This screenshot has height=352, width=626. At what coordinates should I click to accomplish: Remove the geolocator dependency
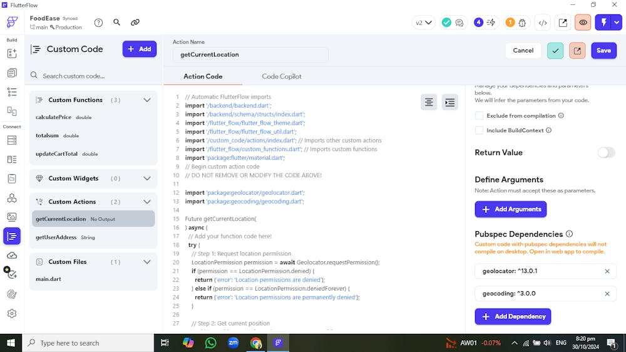pos(607,271)
